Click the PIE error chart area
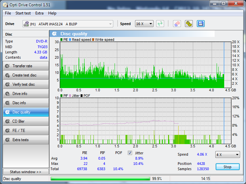The width and height of the screenshot is (246, 184). pos(145,65)
